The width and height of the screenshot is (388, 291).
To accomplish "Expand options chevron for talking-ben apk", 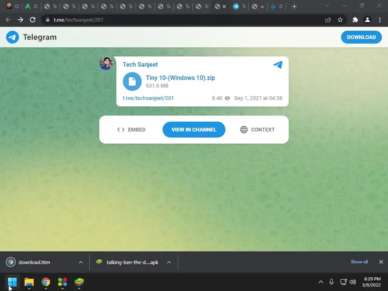I will click(x=169, y=262).
